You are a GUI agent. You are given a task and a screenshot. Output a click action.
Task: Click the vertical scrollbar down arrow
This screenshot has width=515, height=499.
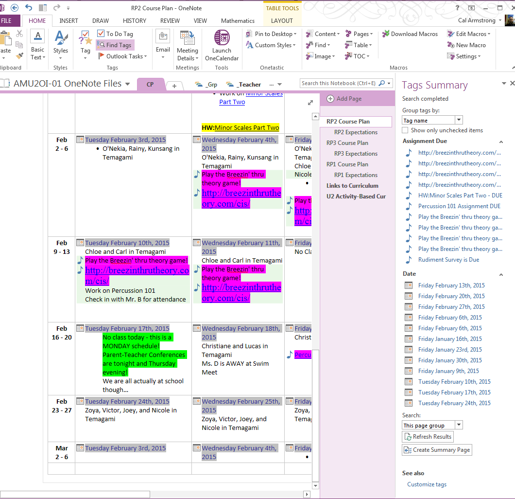pyautogui.click(x=315, y=486)
